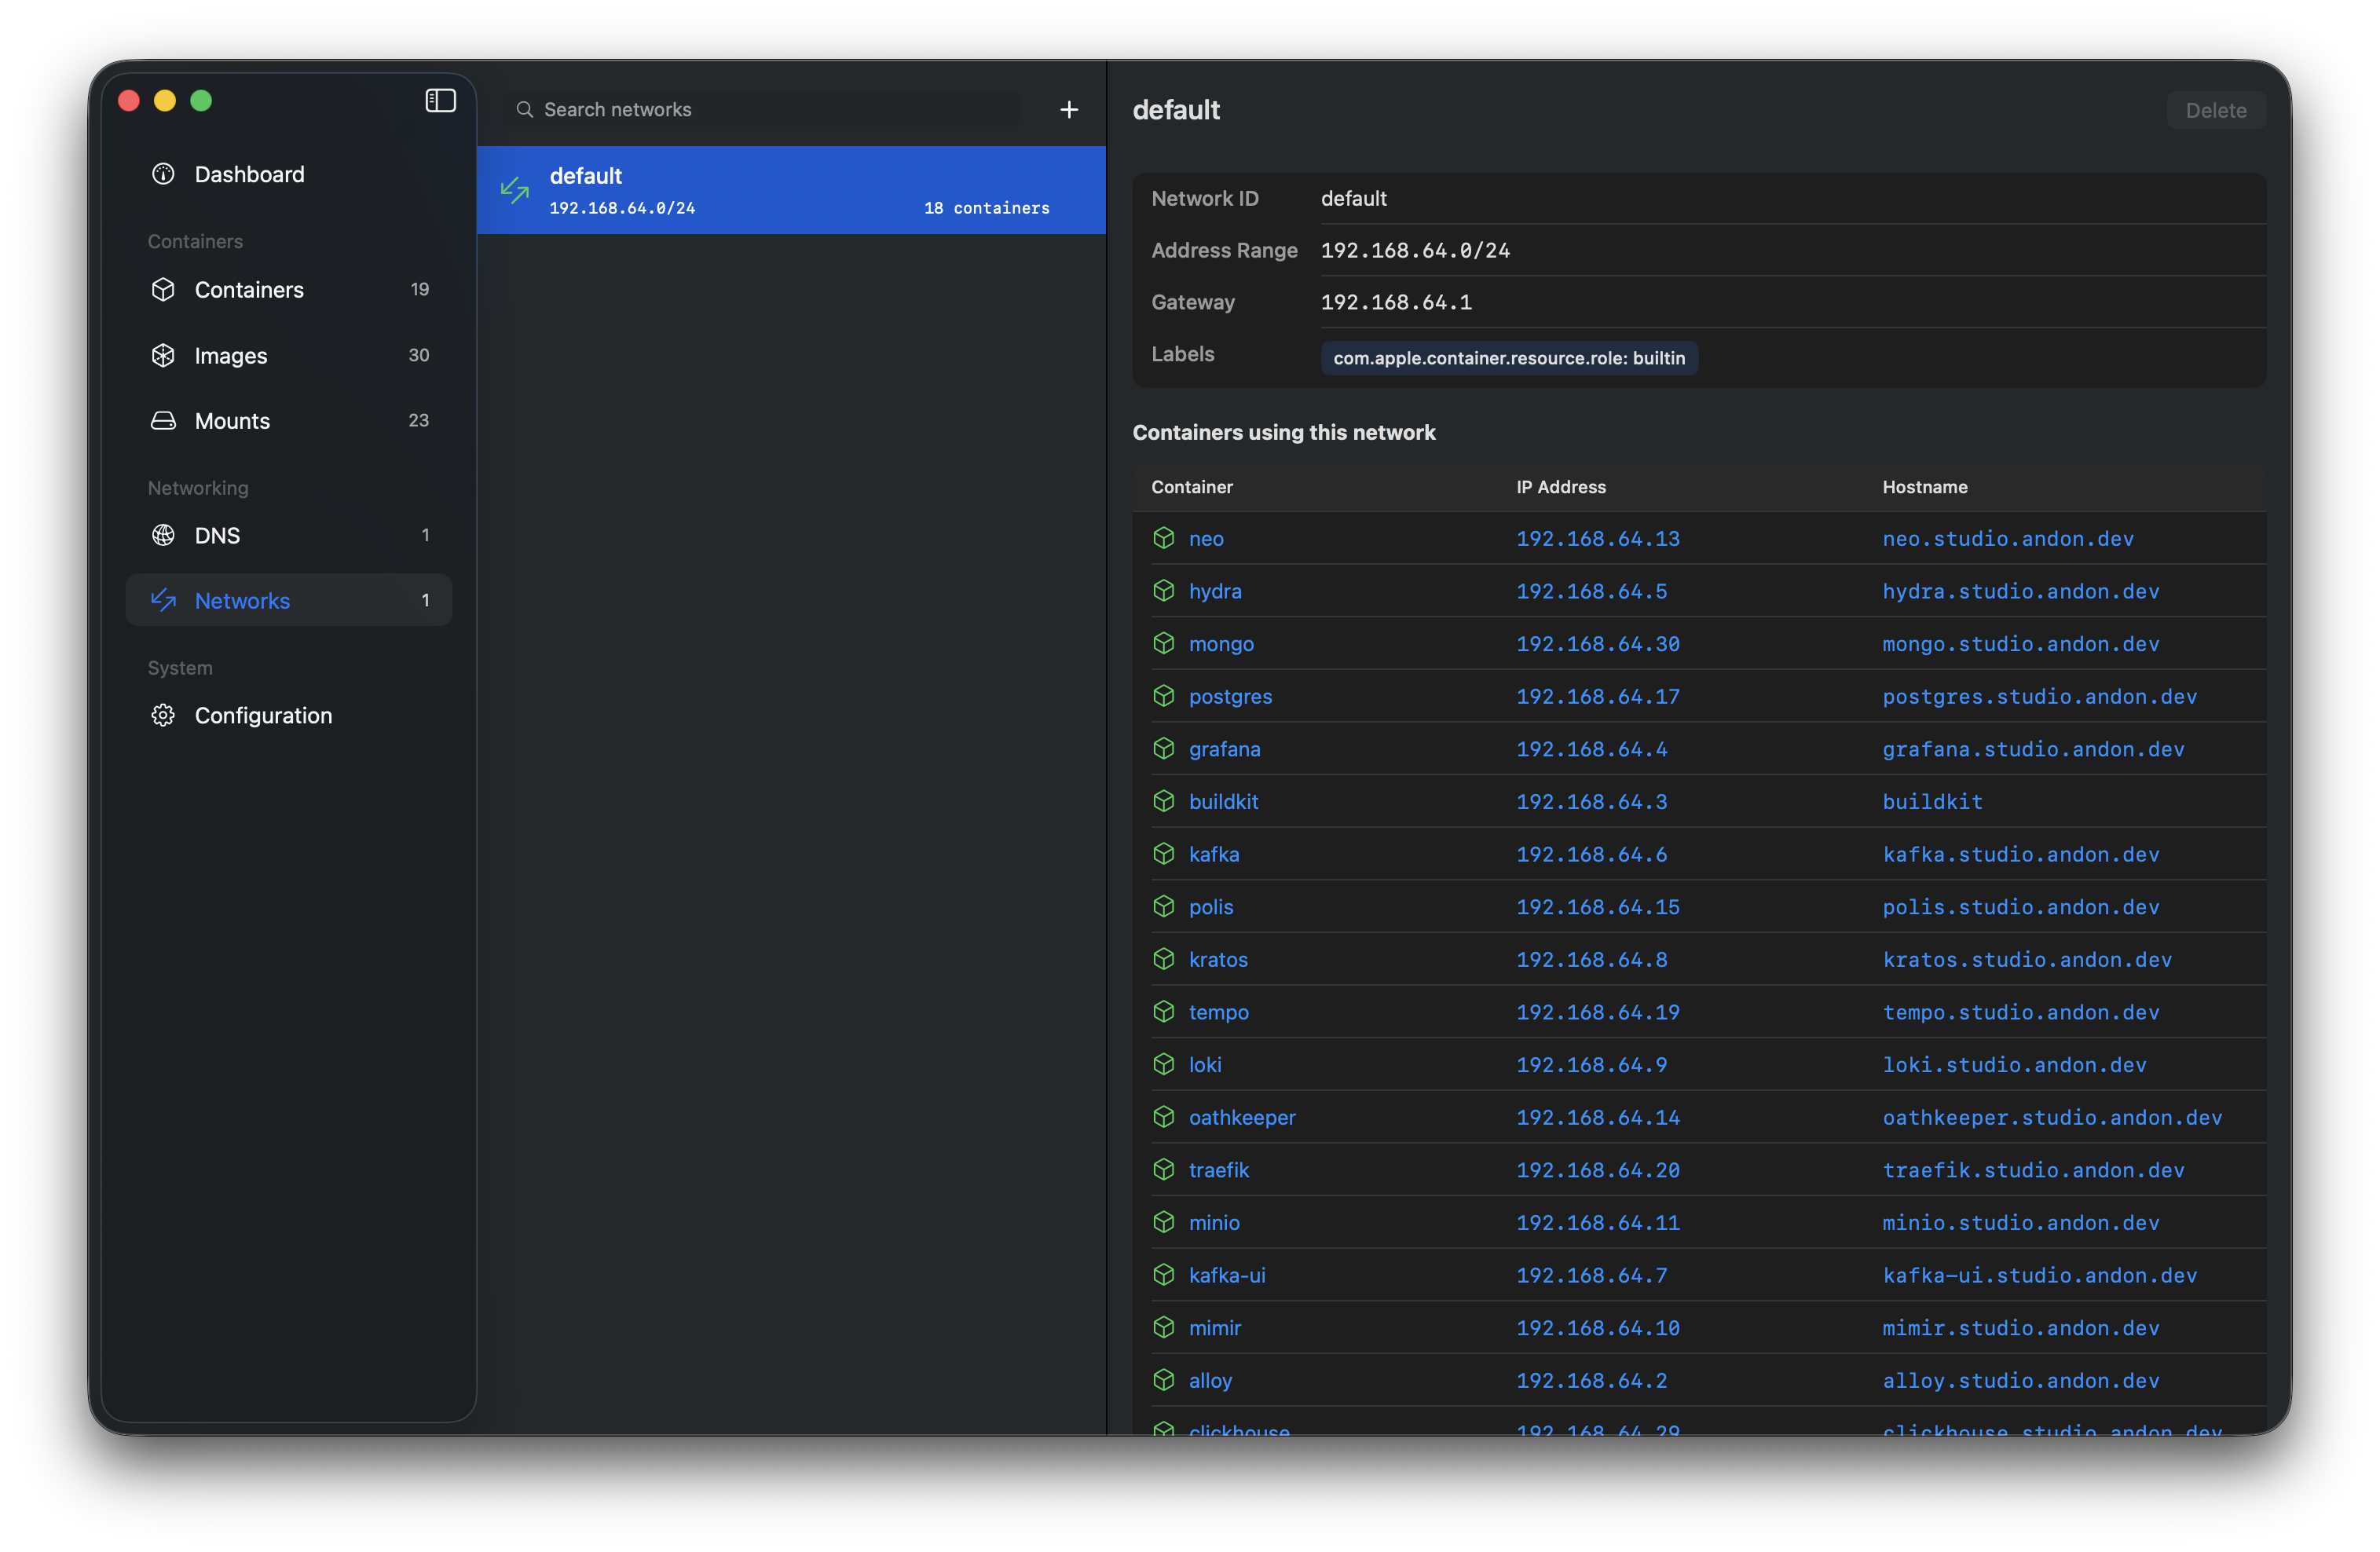2380x1552 pixels.
Task: Click the cube icon beside postgres
Action: click(x=1164, y=696)
